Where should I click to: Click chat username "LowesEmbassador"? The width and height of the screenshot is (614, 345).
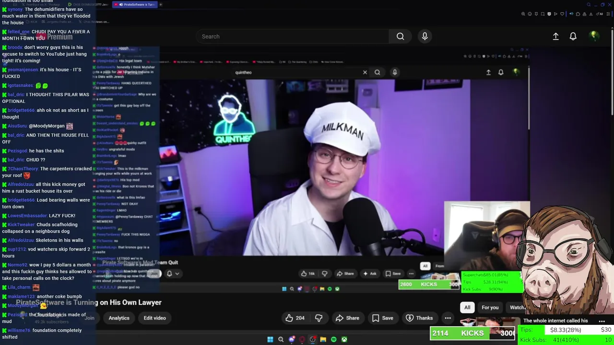27,216
